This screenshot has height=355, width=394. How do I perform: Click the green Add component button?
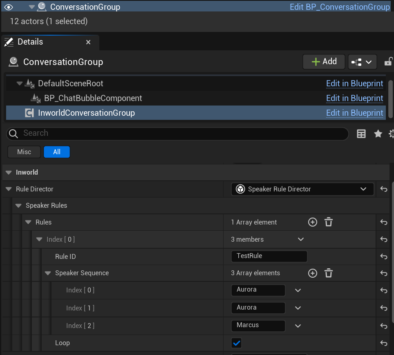coord(324,61)
